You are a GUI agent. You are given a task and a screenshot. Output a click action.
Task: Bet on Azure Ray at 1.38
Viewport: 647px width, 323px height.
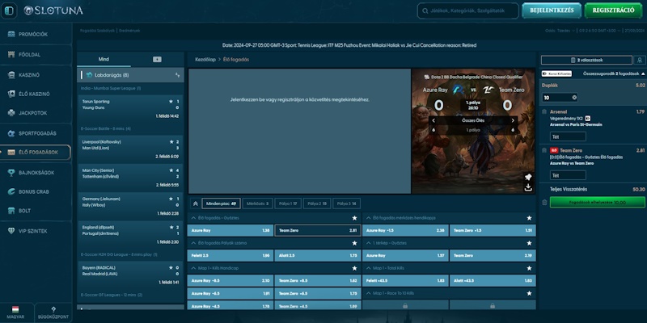[230, 230]
